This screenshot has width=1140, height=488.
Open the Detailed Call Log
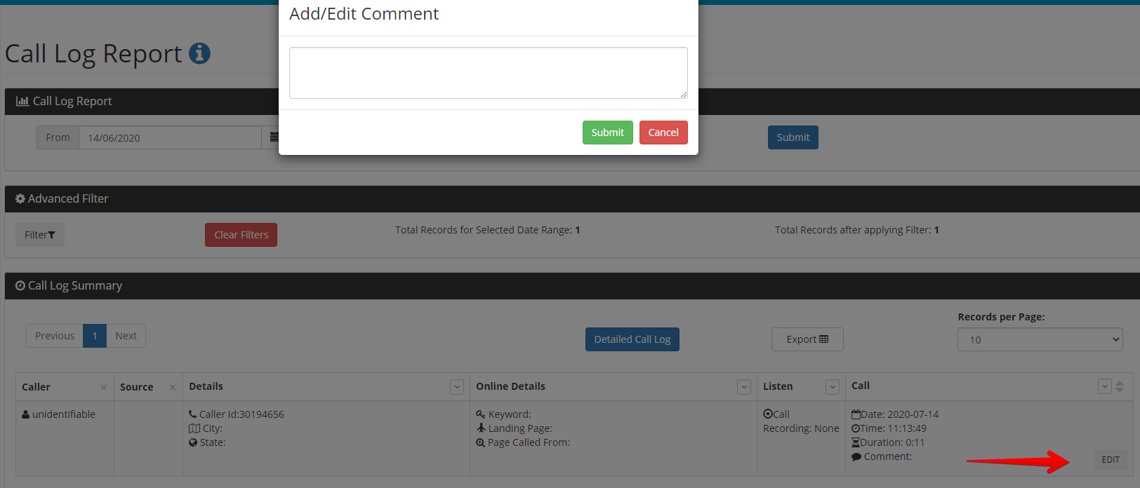(x=632, y=339)
